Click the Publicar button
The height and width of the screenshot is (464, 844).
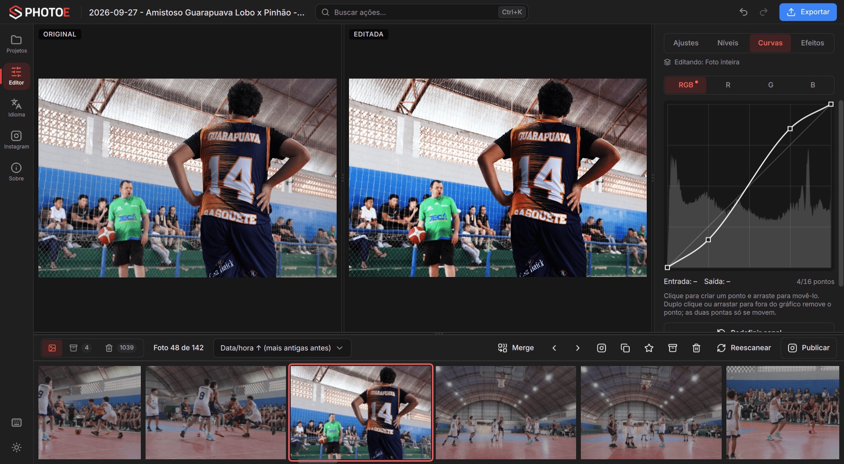[808, 348]
